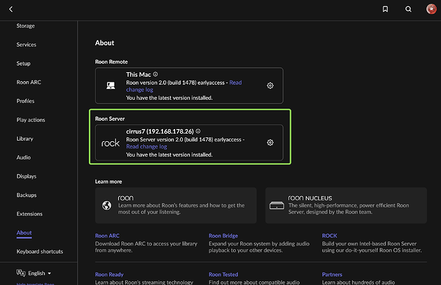
Task: Open Read change log link for Roon Server
Action: (x=146, y=146)
